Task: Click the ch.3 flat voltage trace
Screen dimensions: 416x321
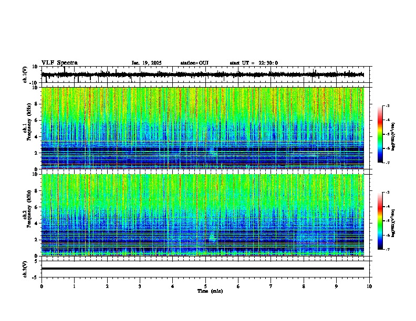Action: pos(203,269)
